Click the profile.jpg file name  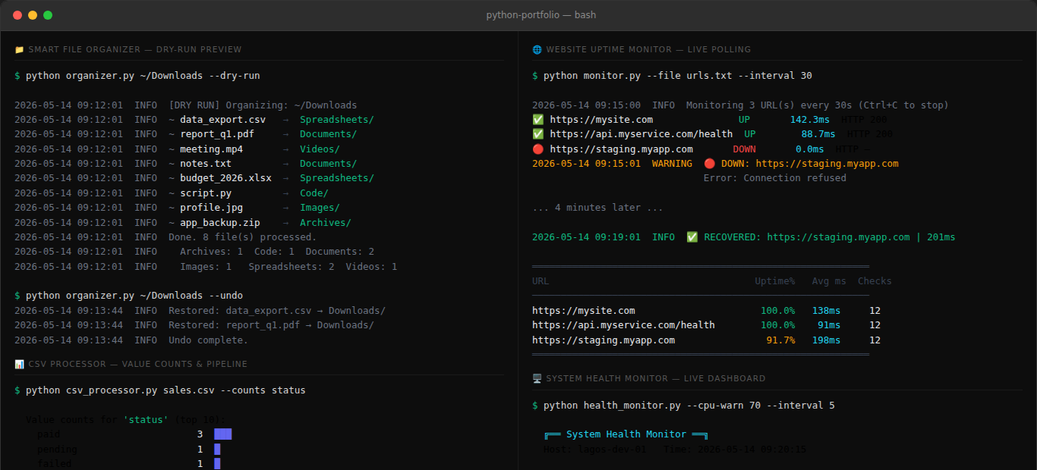(211, 208)
